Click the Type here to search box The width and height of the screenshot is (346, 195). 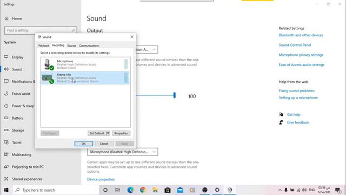click(56, 190)
